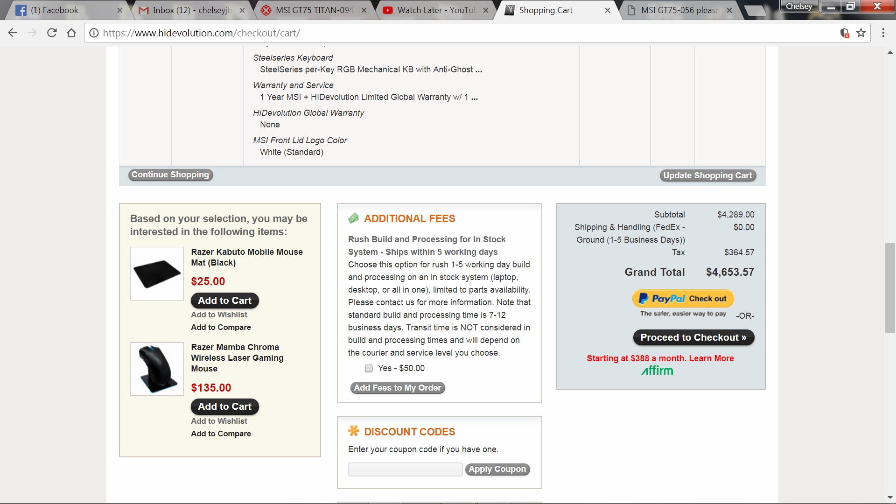Click the $25.00 mouse mat price

(x=208, y=281)
